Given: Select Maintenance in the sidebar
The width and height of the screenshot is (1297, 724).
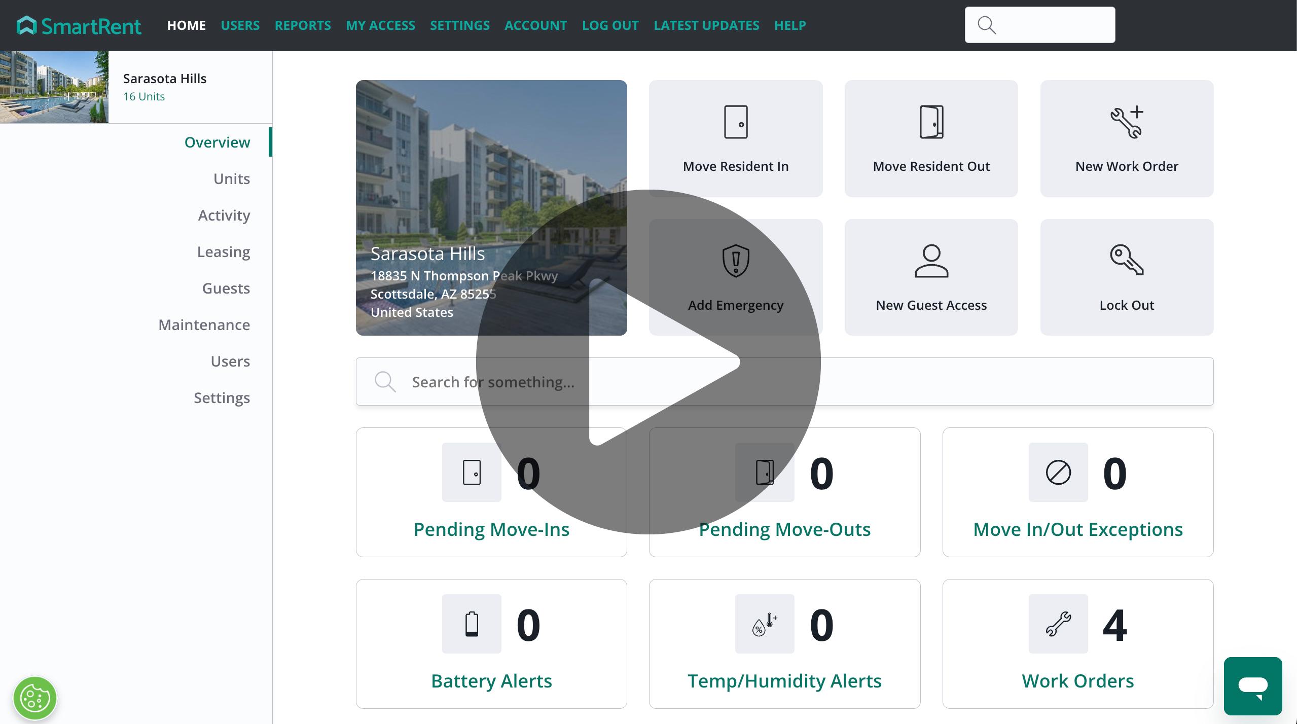Looking at the screenshot, I should tap(204, 325).
